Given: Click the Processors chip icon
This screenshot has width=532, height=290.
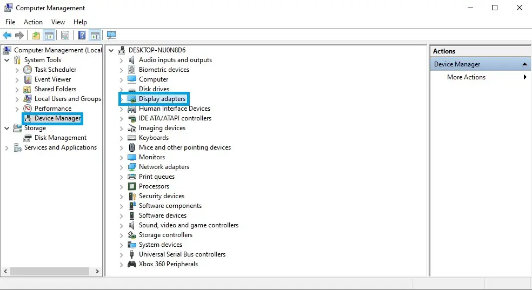Looking at the screenshot, I should click(131, 186).
